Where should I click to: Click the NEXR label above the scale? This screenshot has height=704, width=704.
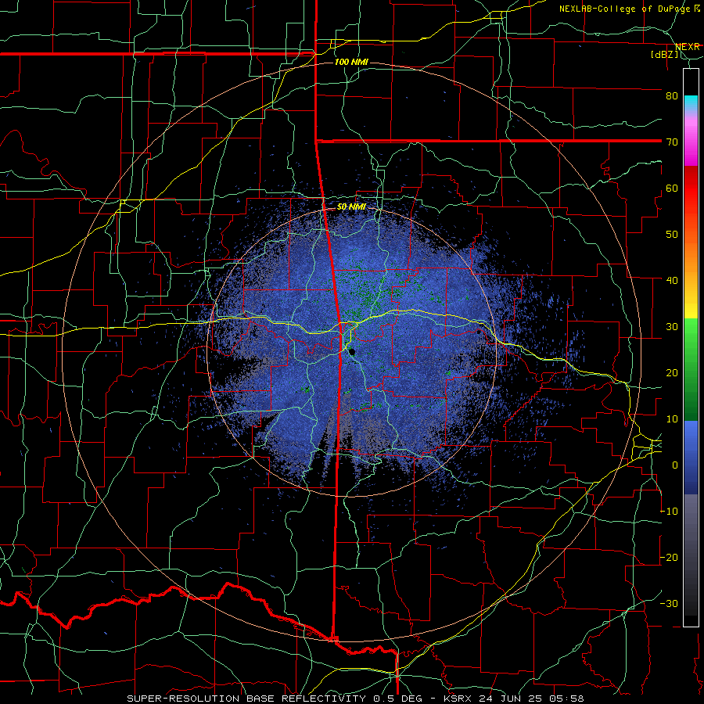pyautogui.click(x=687, y=47)
